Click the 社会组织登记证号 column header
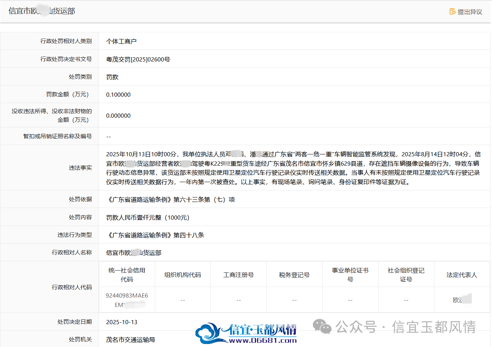Viewport: 492px width, 347px height. (406, 275)
